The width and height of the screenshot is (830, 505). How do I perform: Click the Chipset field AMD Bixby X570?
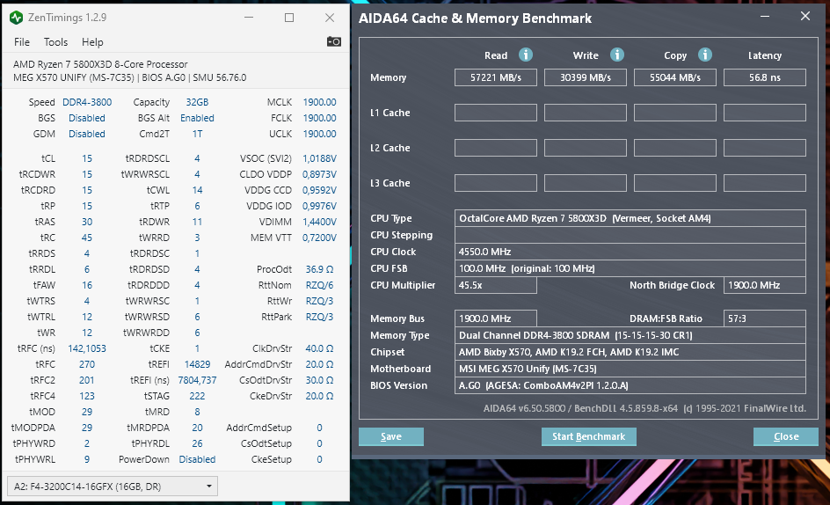point(630,352)
